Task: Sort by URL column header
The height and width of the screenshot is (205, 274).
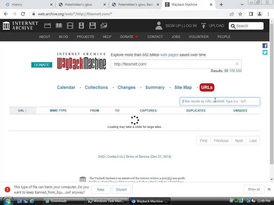Action: click(22, 111)
